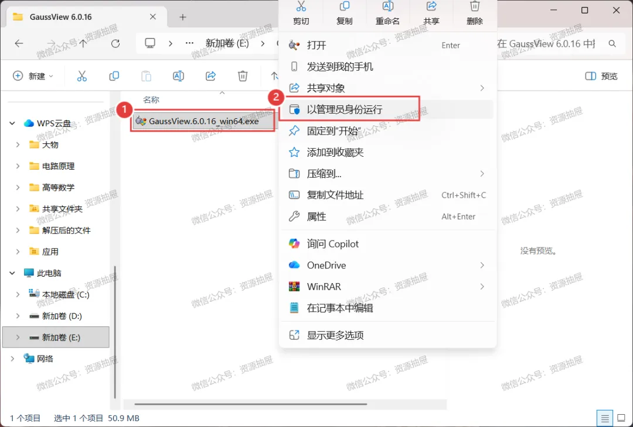Expand 共享文件夹 chevron
Viewport: 633px width, 427px height.
click(x=18, y=209)
